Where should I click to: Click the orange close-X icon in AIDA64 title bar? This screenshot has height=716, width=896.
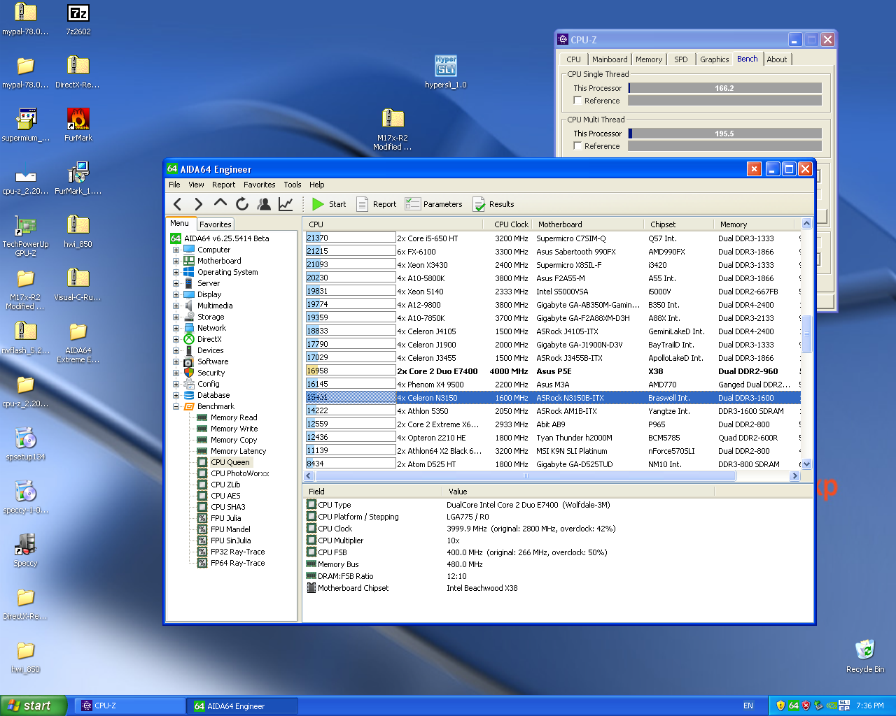pos(754,169)
